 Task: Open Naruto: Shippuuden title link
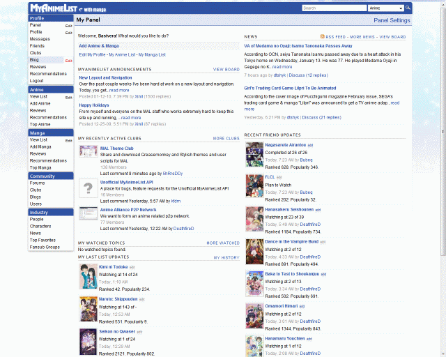pyautogui.click(x=118, y=299)
